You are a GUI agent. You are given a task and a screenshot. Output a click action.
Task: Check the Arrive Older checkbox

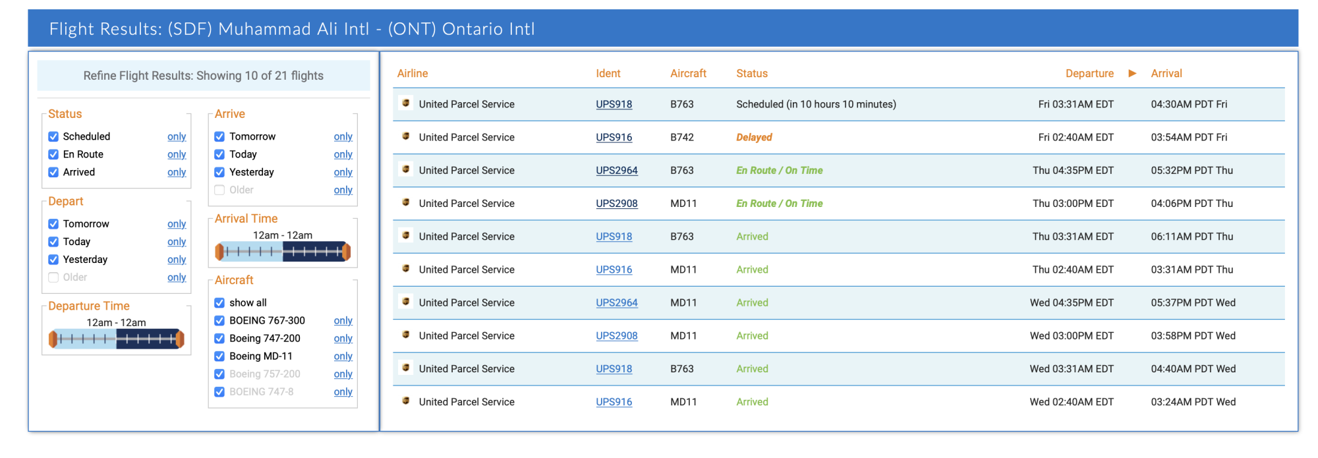pyautogui.click(x=219, y=190)
